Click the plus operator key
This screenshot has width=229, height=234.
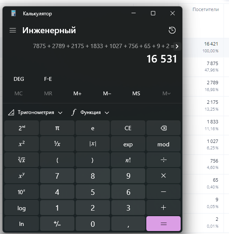click(163, 208)
